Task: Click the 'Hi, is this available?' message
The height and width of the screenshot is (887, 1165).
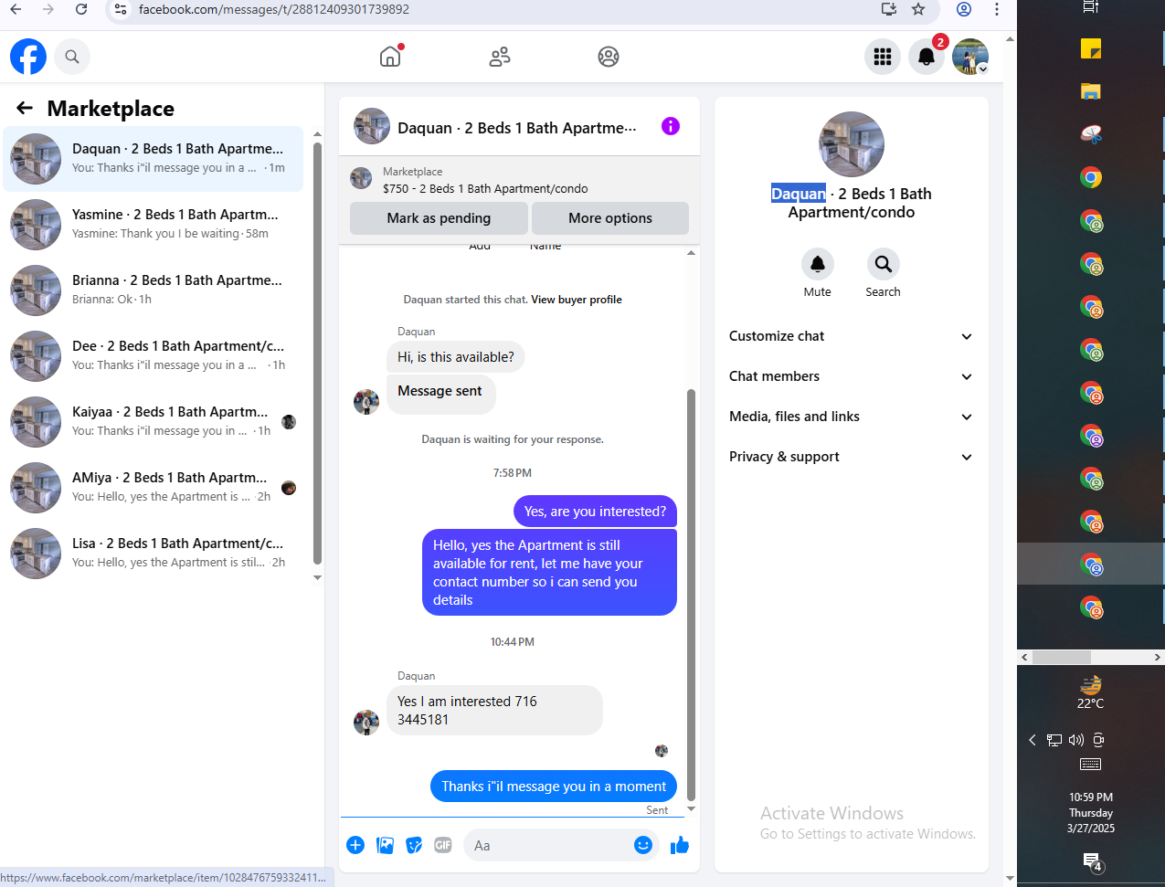Action: 456,357
